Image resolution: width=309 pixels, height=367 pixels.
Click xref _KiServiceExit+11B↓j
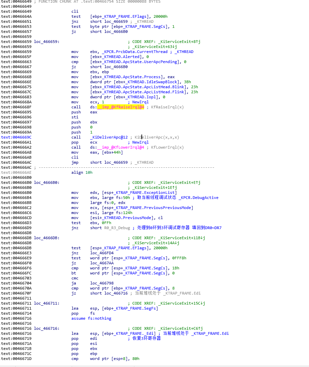tap(182, 238)
